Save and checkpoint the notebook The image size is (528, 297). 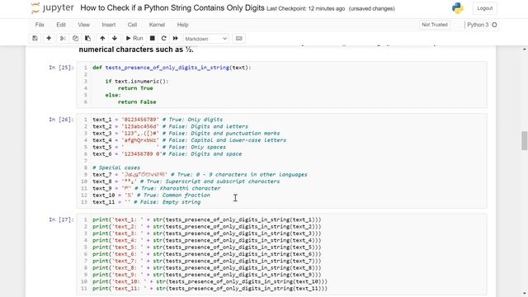tap(35, 39)
